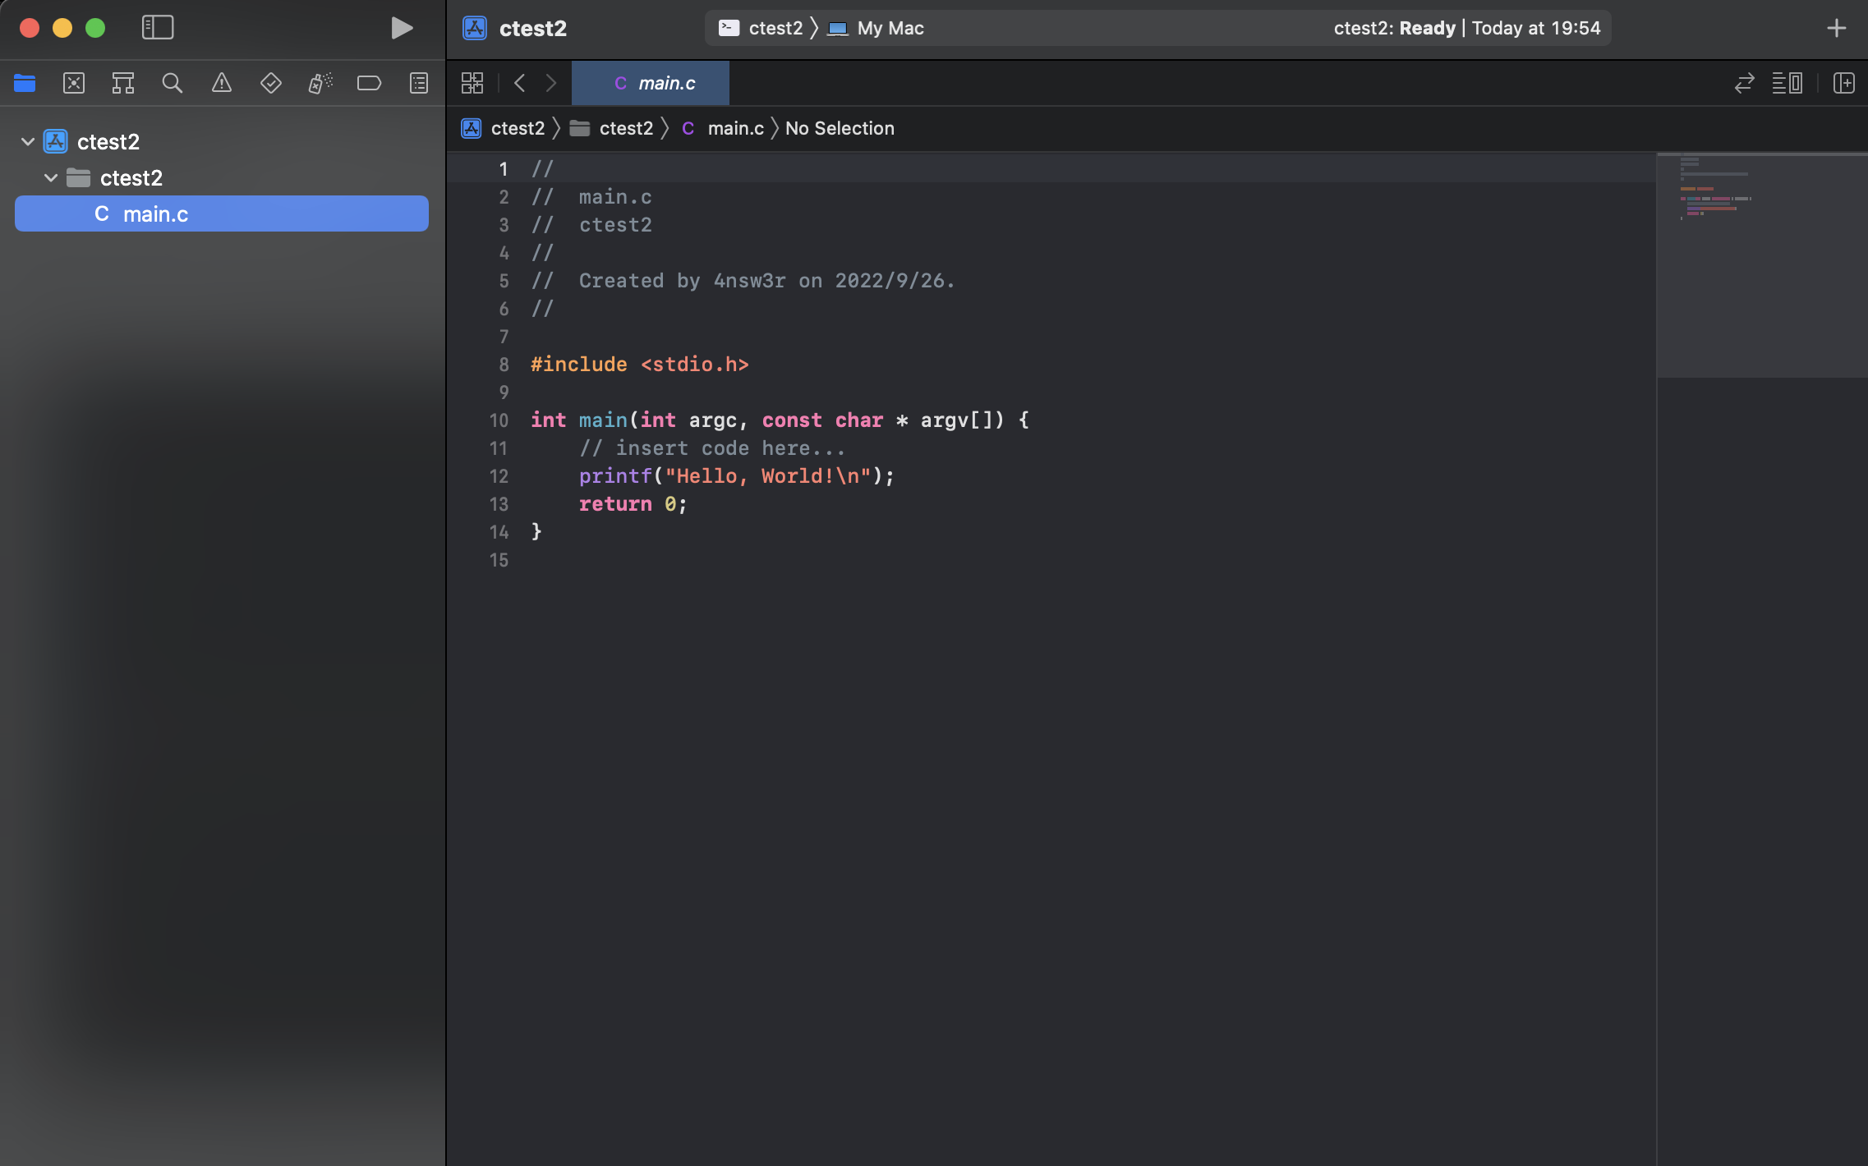
Task: Toggle code review with the arrows icon
Action: [1744, 83]
